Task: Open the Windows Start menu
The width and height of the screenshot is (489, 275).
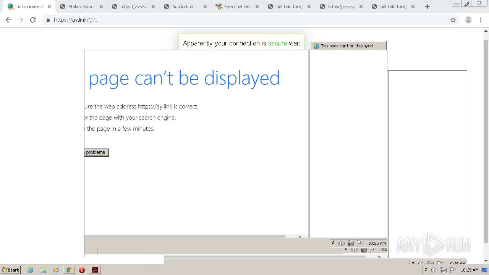Action: (10, 270)
